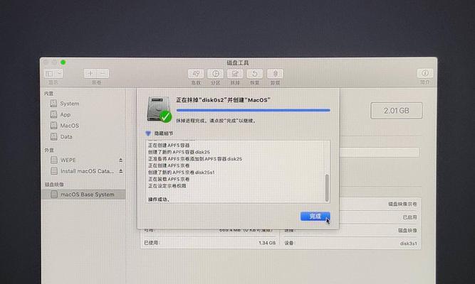The image size is (475, 284).
Task: Click the 正在创建 APFS 容器 log line
Action: coord(169,146)
